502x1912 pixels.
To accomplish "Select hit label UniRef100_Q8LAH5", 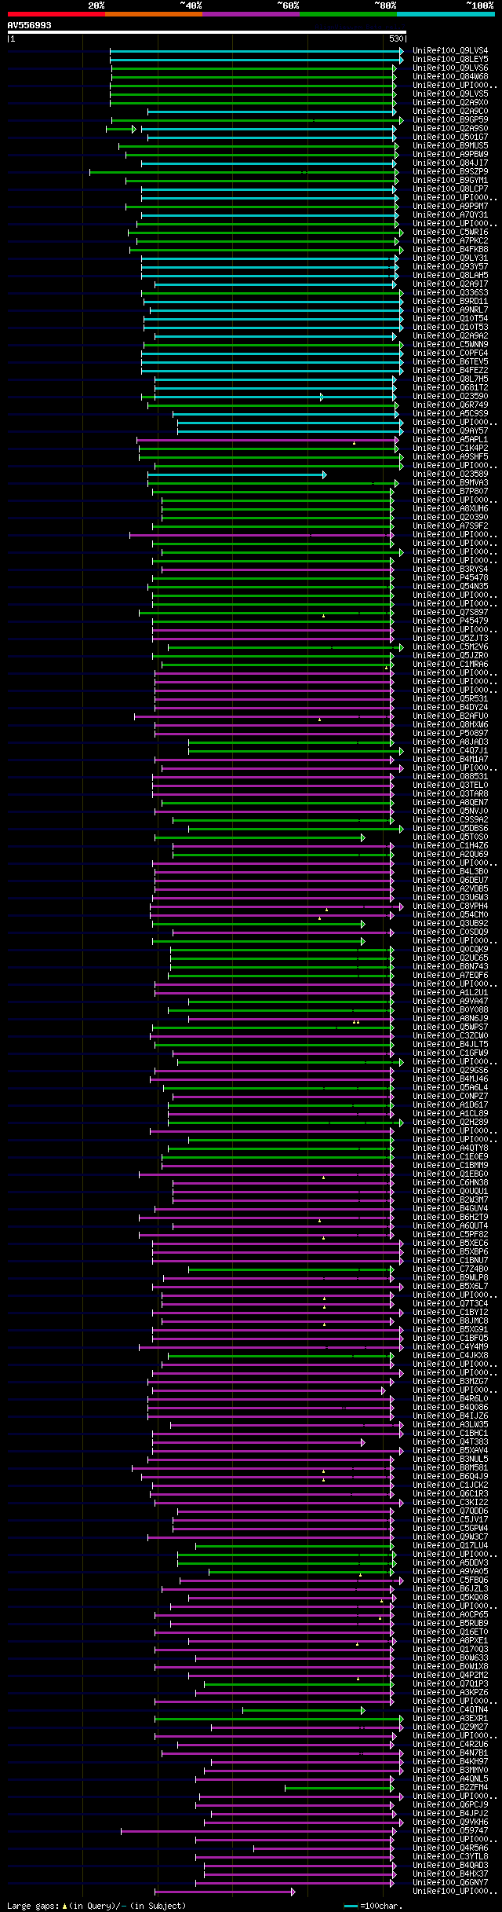I will pyautogui.click(x=450, y=275).
